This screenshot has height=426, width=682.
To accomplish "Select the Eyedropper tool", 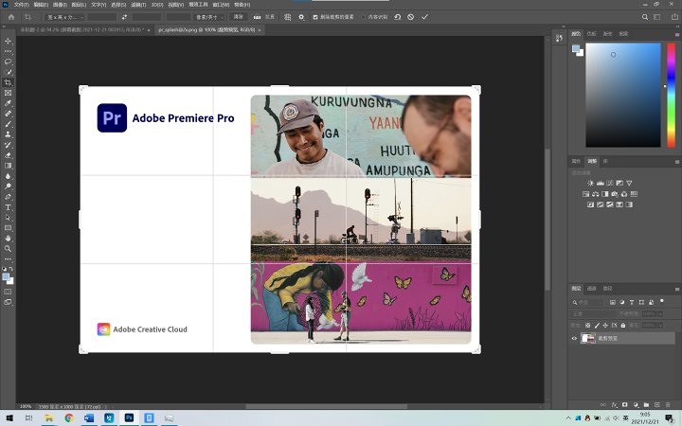I will click(8, 103).
